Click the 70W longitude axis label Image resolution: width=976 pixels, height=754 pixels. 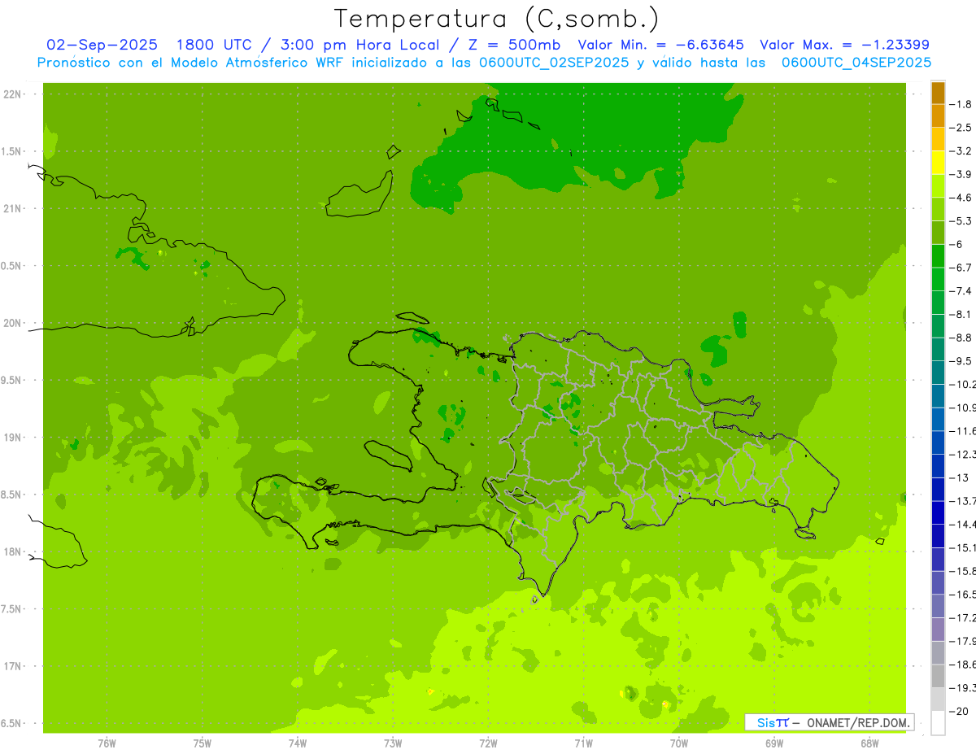[679, 743]
